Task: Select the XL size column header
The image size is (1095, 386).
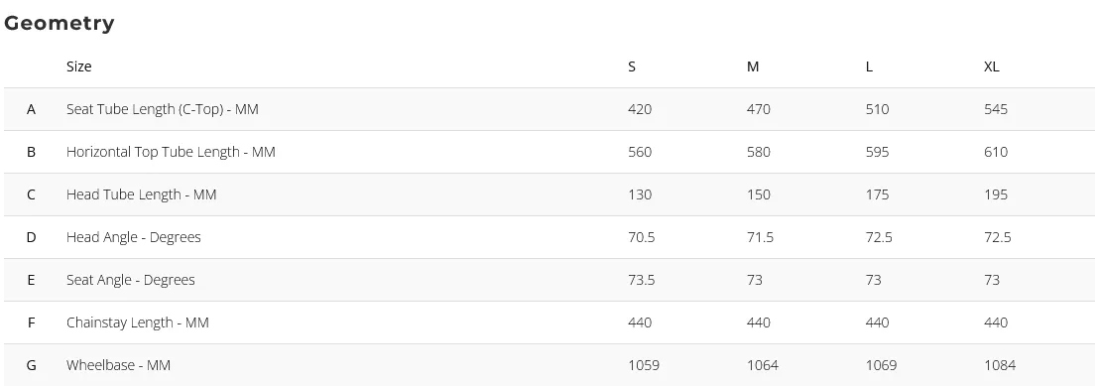Action: coord(992,66)
